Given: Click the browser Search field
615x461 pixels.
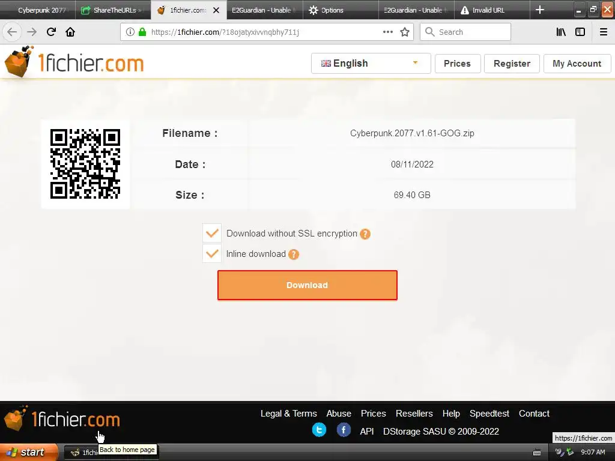Looking at the screenshot, I should (x=465, y=32).
